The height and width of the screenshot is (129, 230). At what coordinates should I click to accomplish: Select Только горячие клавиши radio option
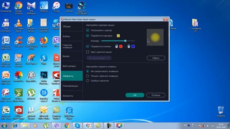(88, 76)
